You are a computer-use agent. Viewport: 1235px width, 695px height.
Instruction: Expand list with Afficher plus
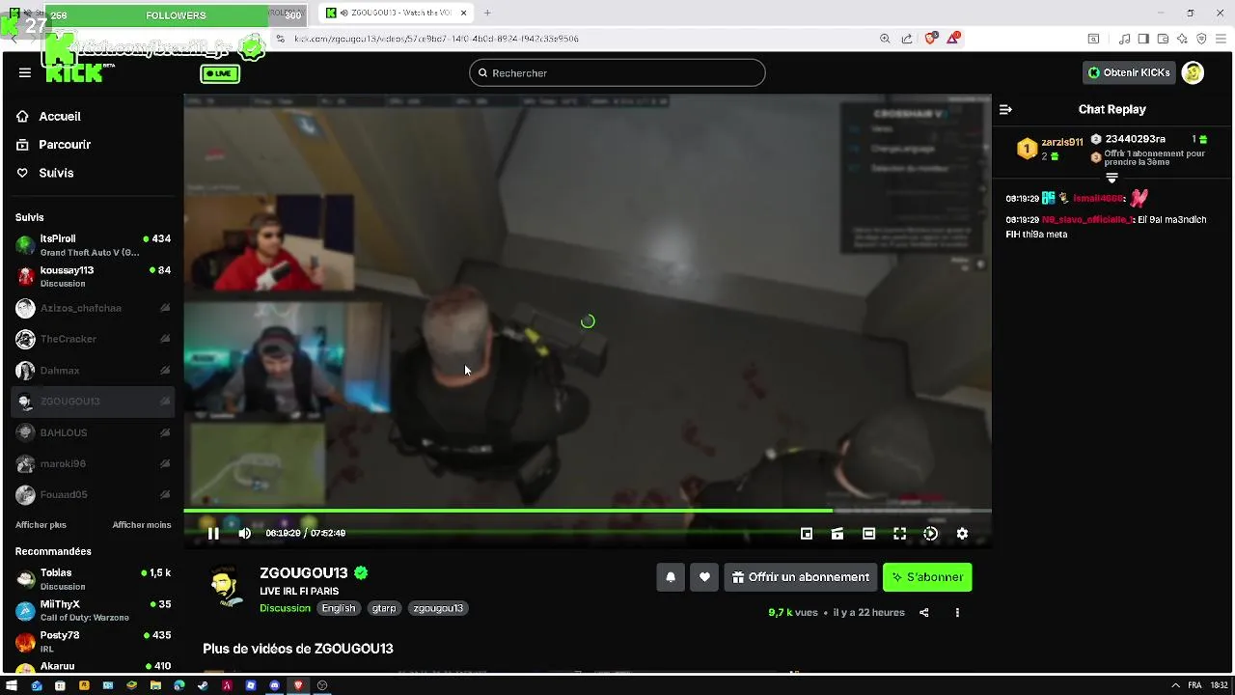[41, 525]
